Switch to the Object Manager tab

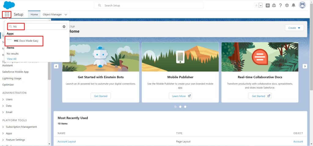pyautogui.click(x=52, y=14)
